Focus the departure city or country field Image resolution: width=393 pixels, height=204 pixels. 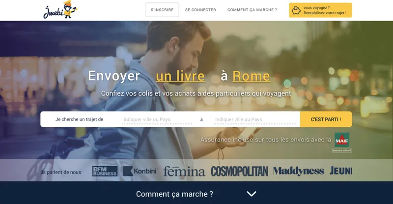pyautogui.click(x=157, y=119)
